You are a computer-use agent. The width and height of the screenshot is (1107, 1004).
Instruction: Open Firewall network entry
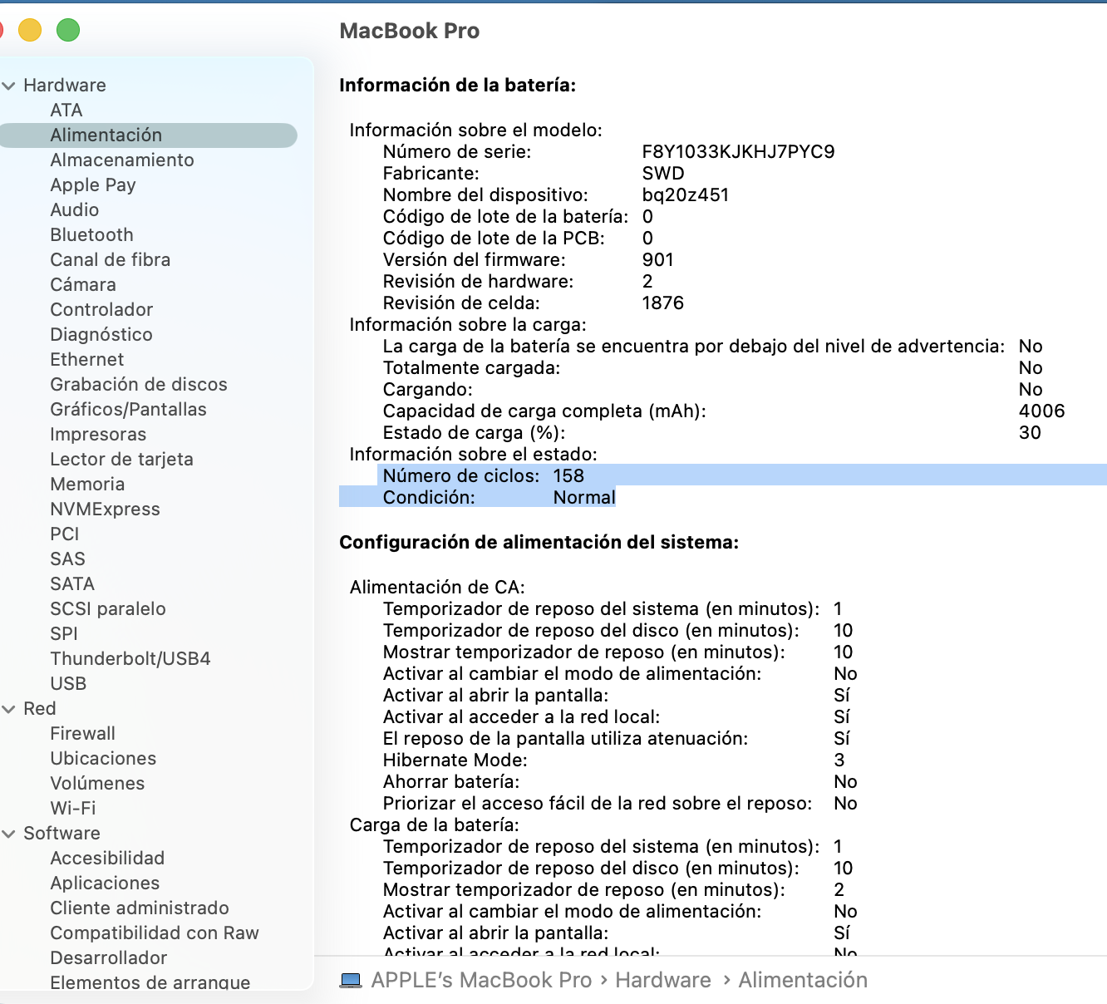[x=82, y=734]
